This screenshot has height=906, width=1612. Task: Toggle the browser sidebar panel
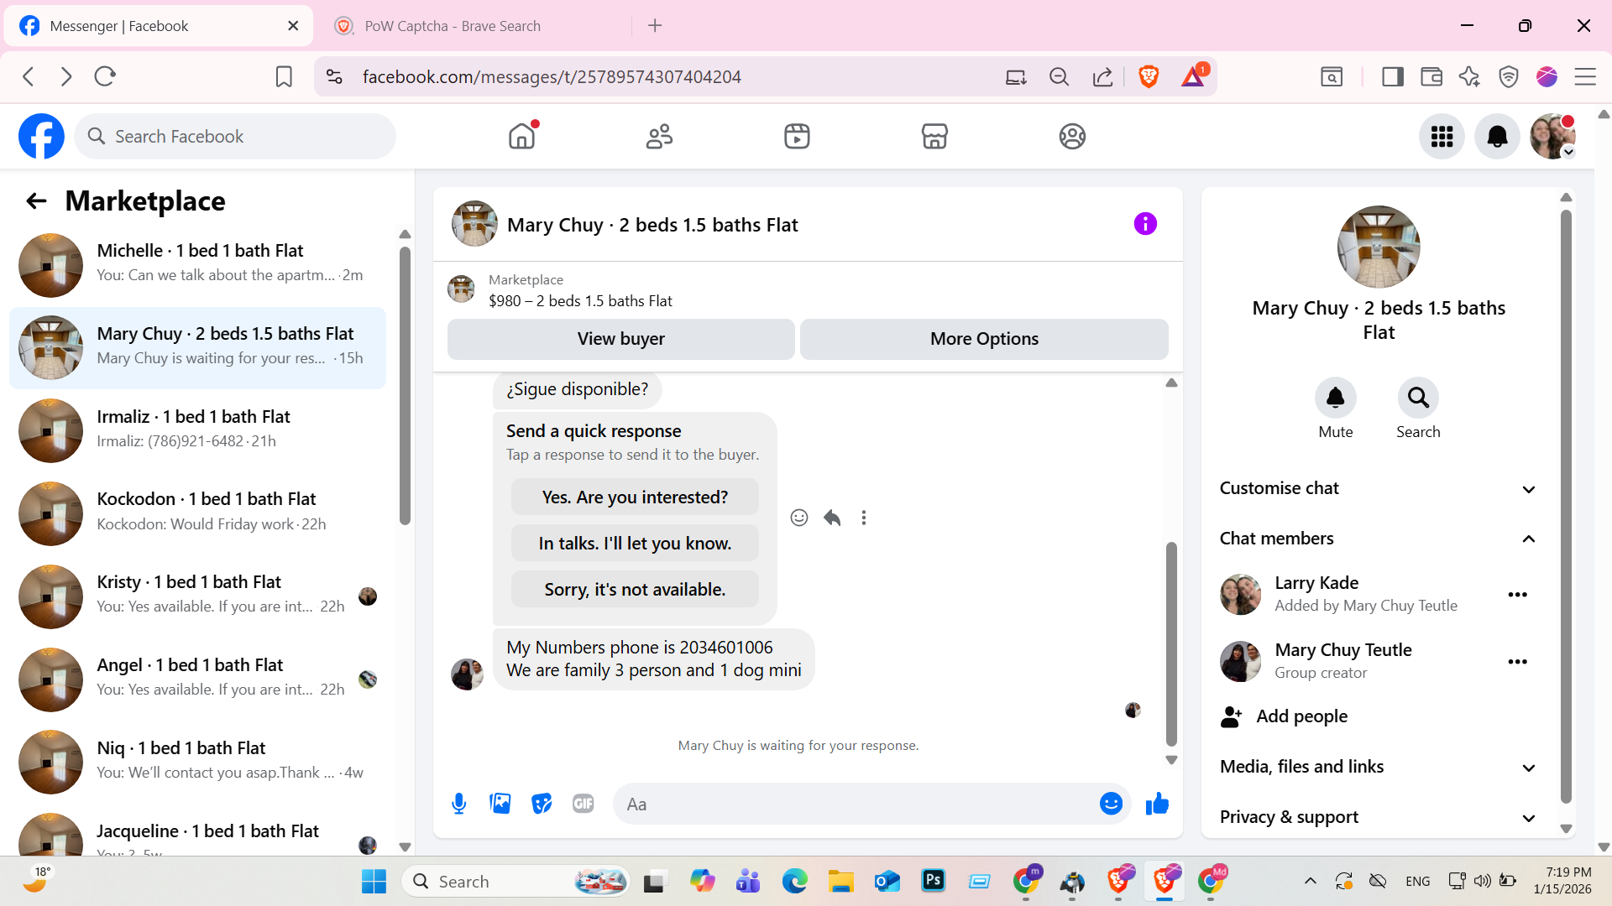1393,76
